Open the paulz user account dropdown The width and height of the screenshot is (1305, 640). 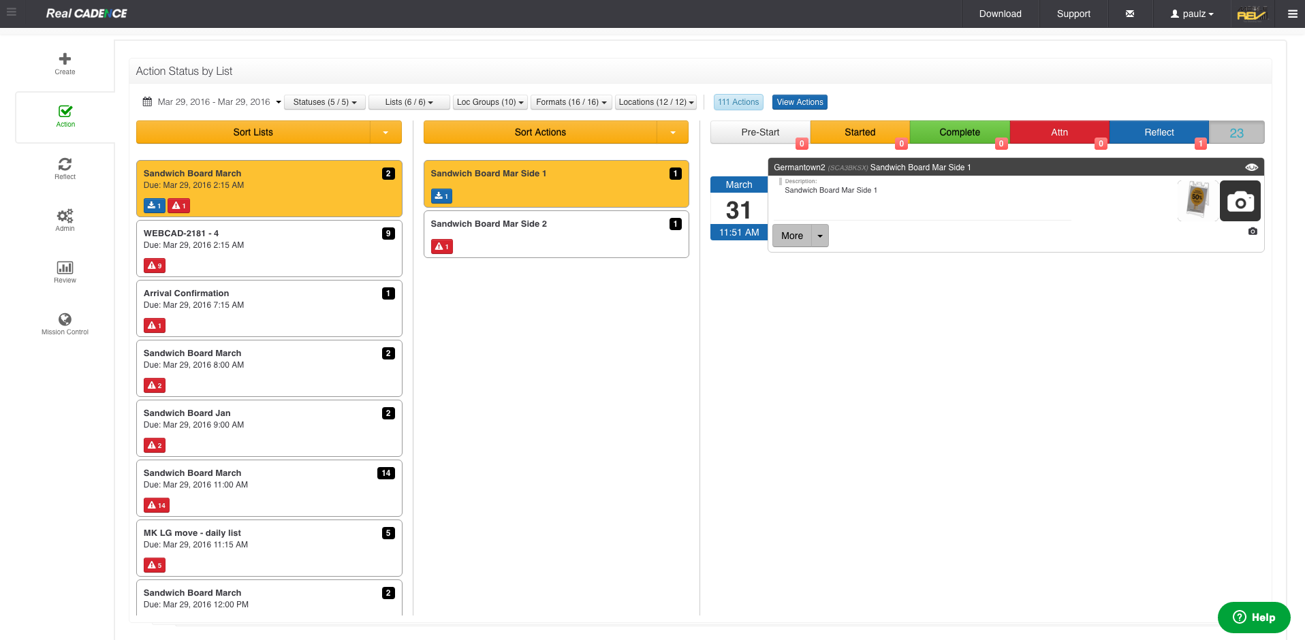coord(1191,14)
